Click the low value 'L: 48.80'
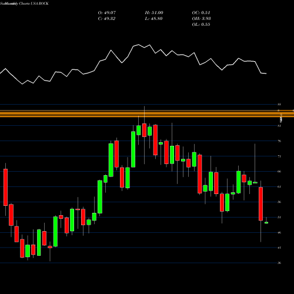294x294 pixels. click(x=153, y=19)
